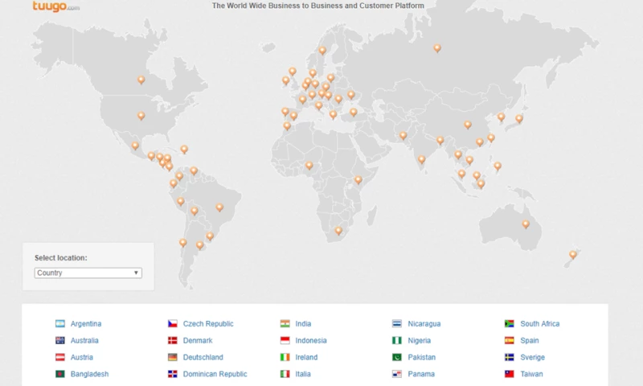Open the Deutschland link
Viewport: 643px width, 386px height.
[203, 357]
